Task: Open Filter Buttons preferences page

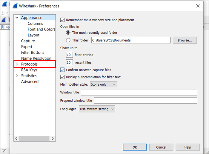Action: tap(33, 53)
